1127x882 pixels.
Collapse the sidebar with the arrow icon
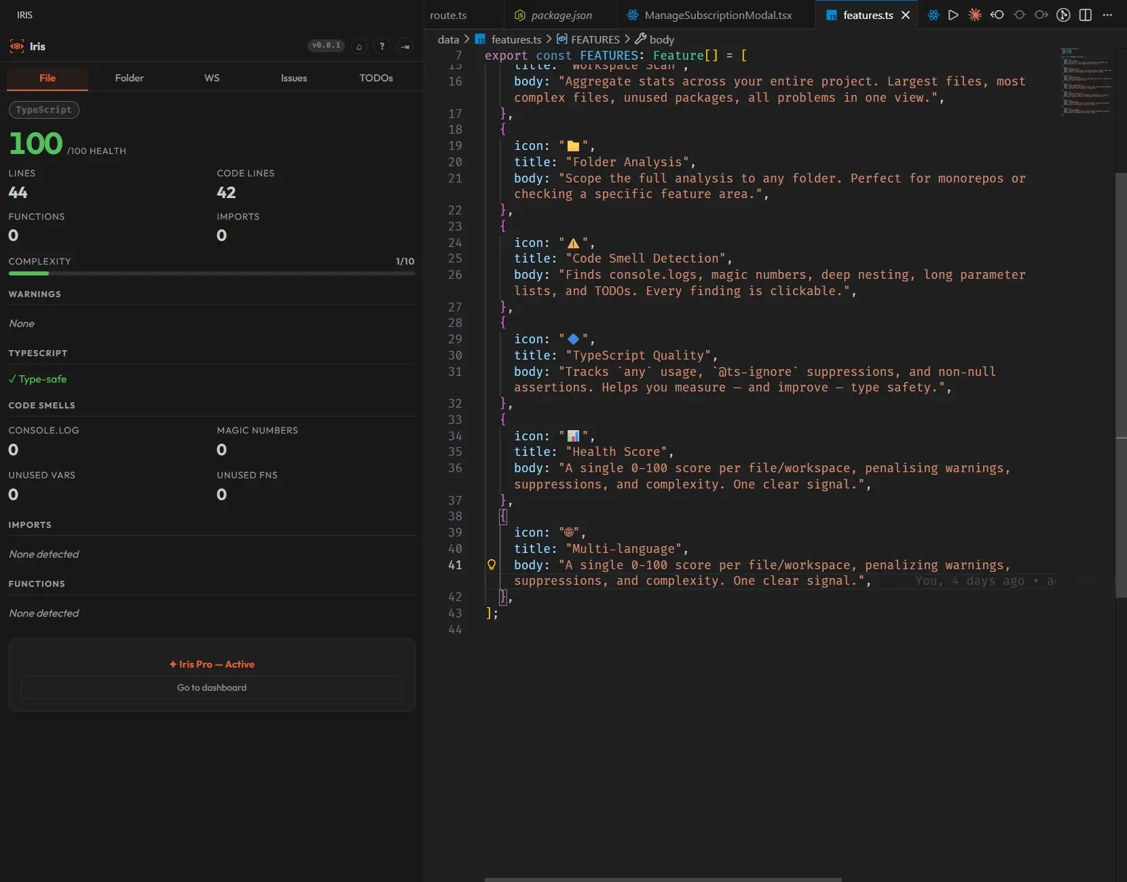point(405,47)
